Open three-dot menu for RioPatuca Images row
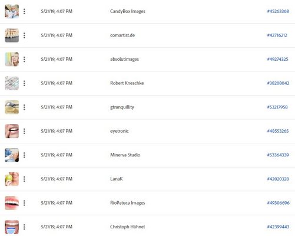The width and height of the screenshot is (295, 236). [x=24, y=203]
